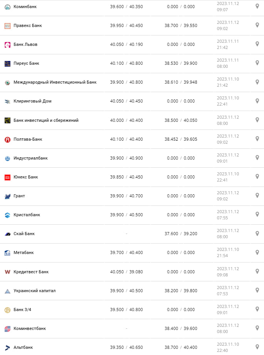Open the Кристалбанк bank link
This screenshot has width=264, height=355.
tap(27, 215)
